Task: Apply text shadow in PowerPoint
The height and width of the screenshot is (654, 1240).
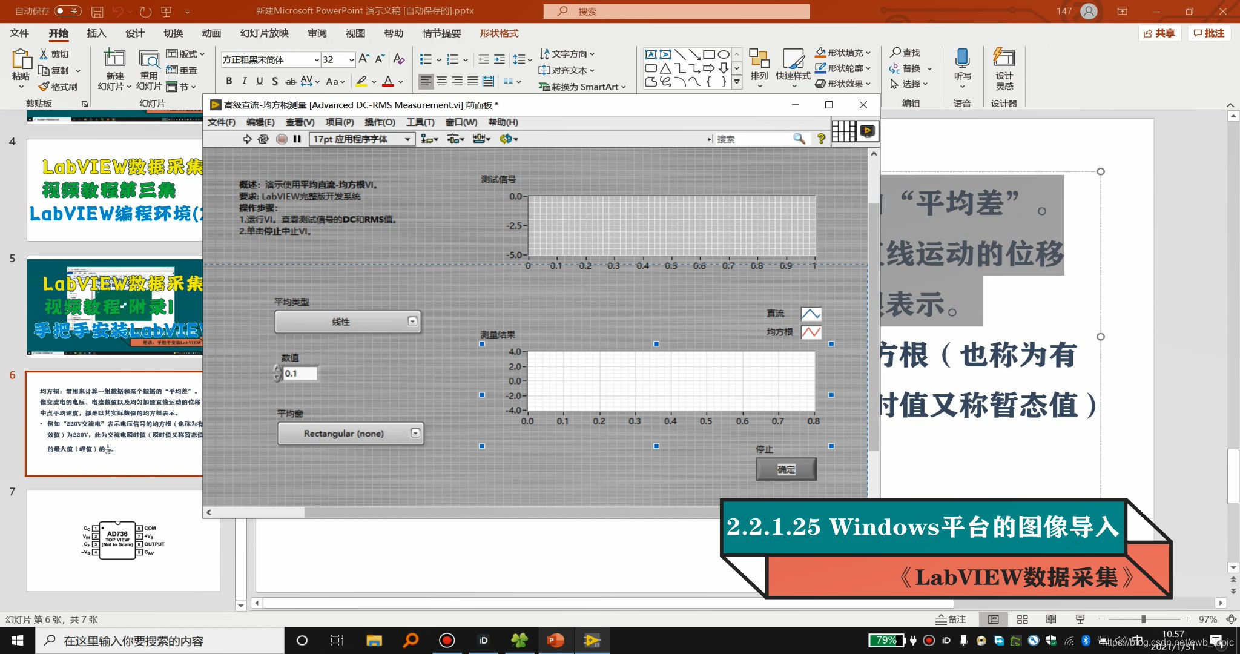Action: [275, 81]
